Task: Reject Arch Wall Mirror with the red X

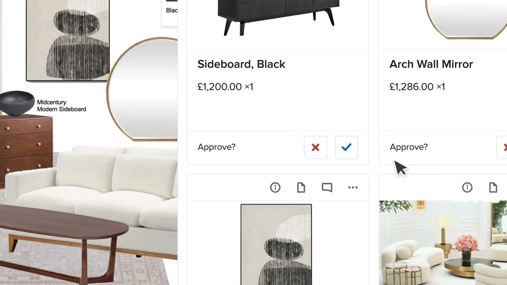Action: [x=503, y=147]
